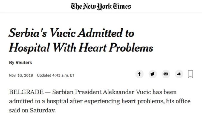Click the word Hospital in the headline
The width and height of the screenshot is (202, 113).
29,48
